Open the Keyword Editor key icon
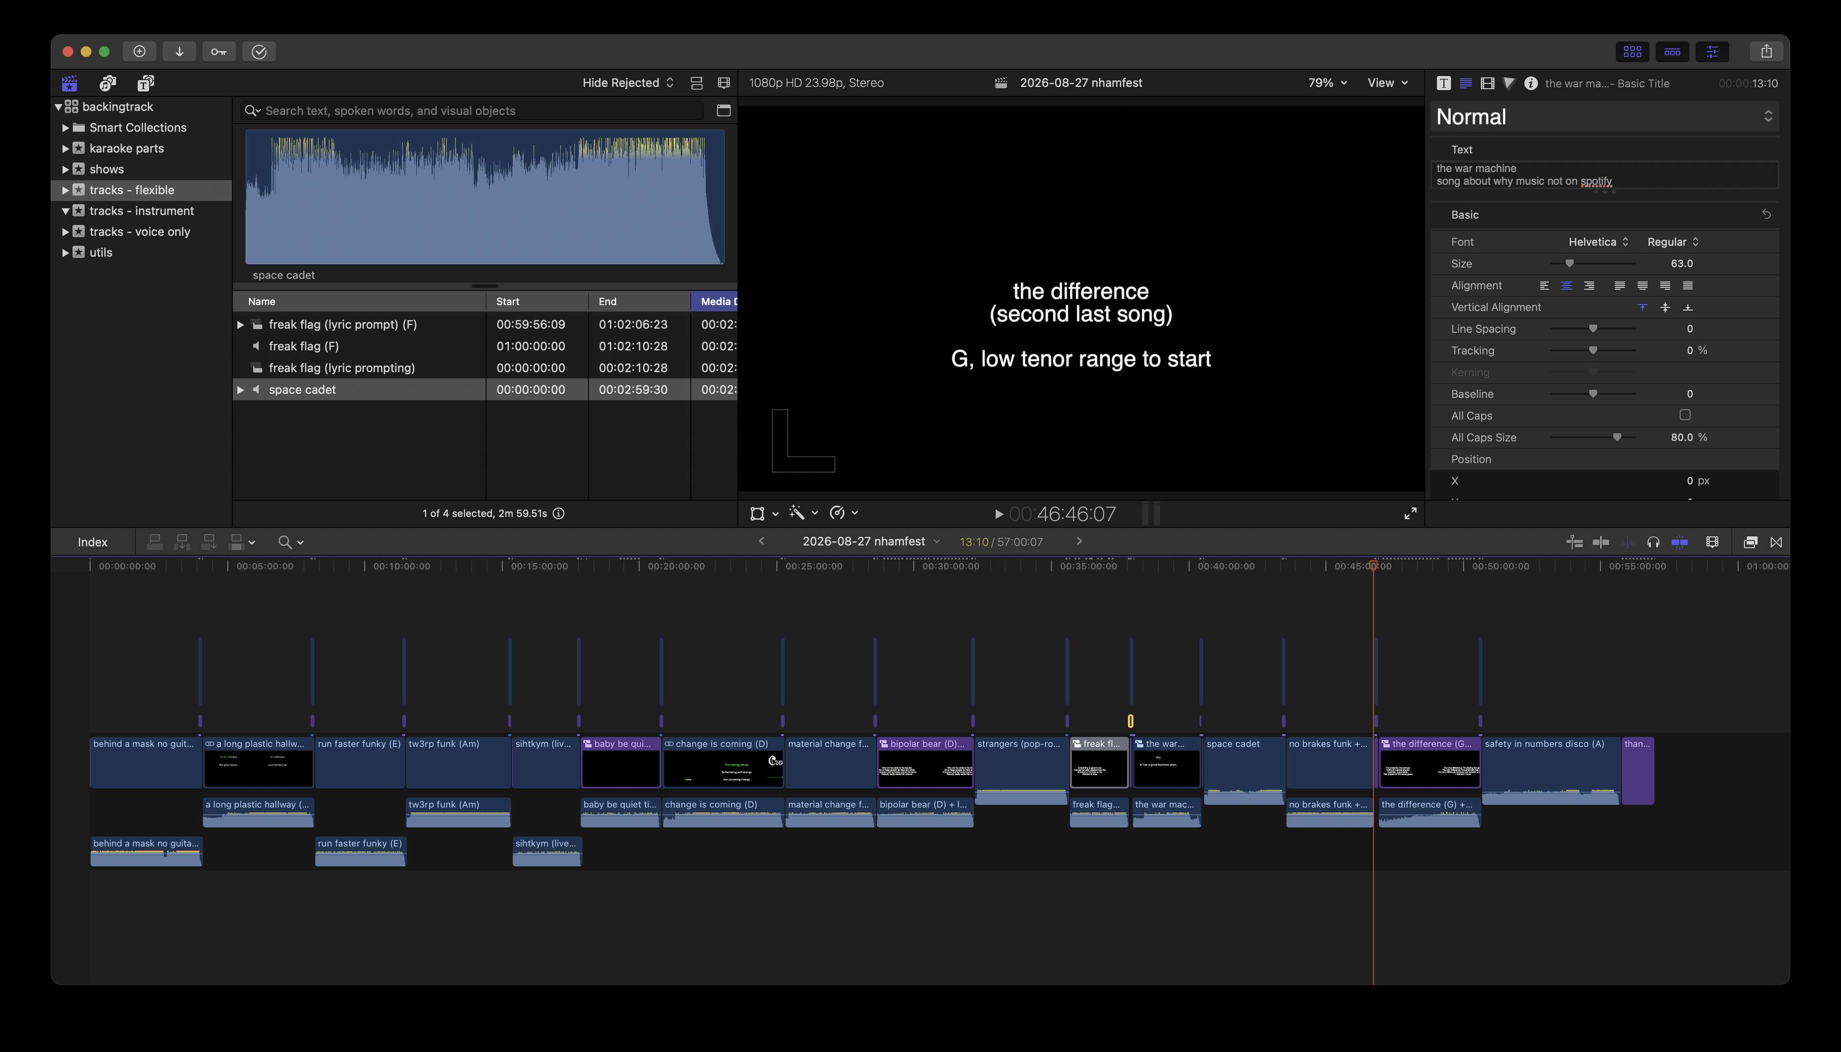This screenshot has height=1052, width=1841. [219, 51]
